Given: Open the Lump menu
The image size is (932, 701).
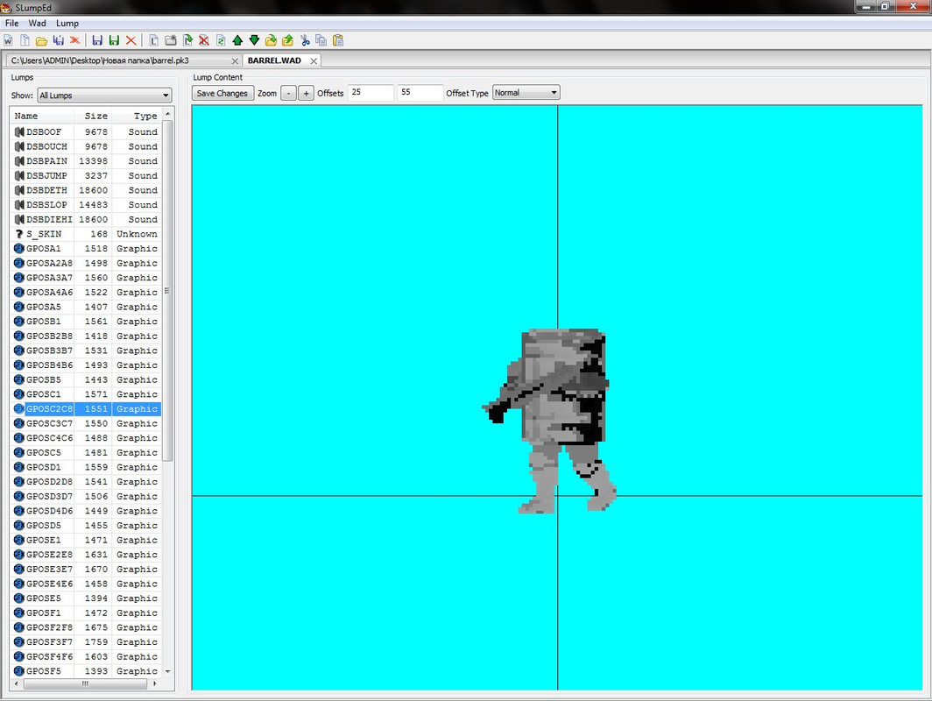Looking at the screenshot, I should (67, 23).
